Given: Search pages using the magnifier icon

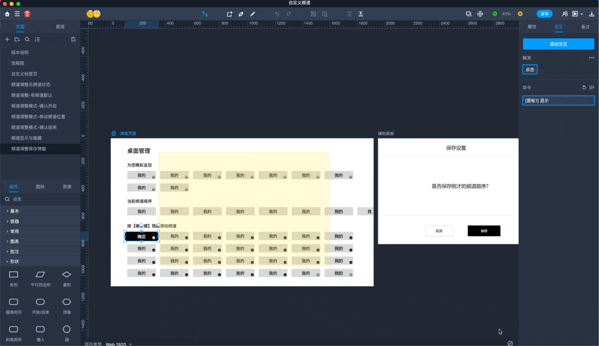Looking at the screenshot, I should pyautogui.click(x=27, y=40).
